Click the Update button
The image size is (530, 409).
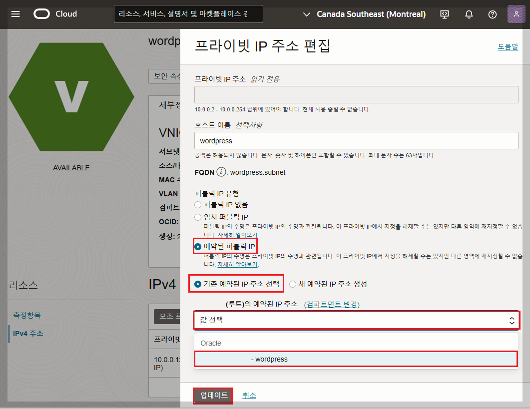(x=213, y=396)
